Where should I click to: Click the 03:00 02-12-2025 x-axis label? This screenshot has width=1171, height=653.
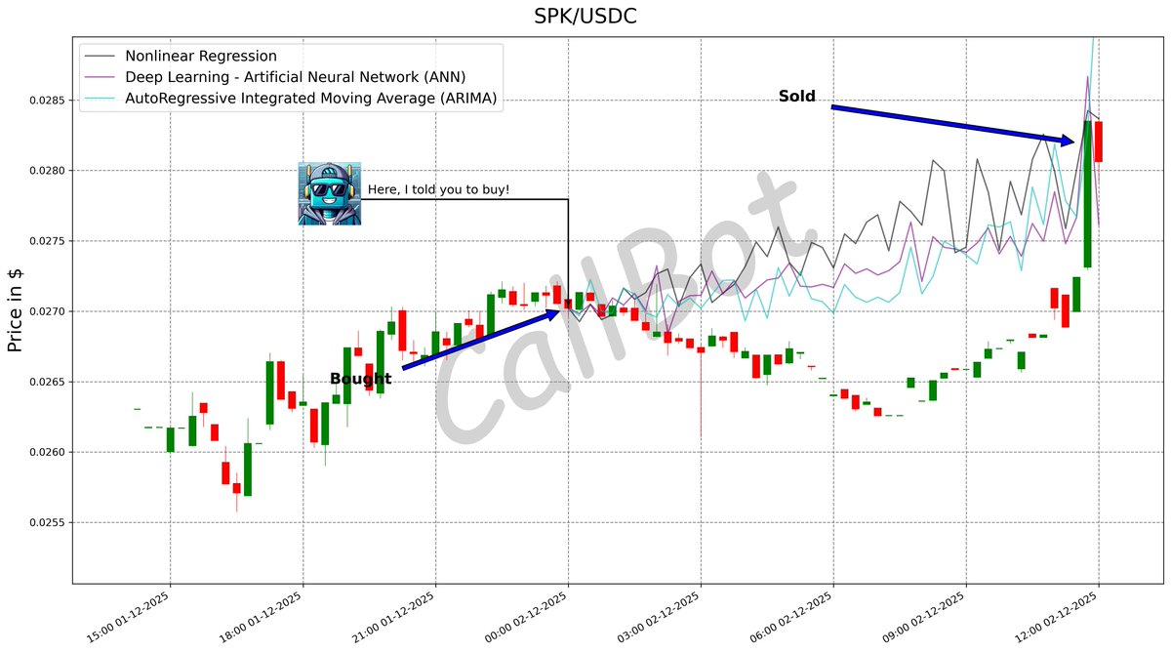tap(661, 617)
